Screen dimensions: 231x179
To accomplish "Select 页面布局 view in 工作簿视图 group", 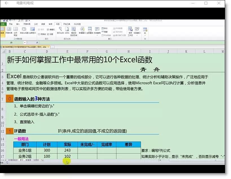I will click(9, 30).
